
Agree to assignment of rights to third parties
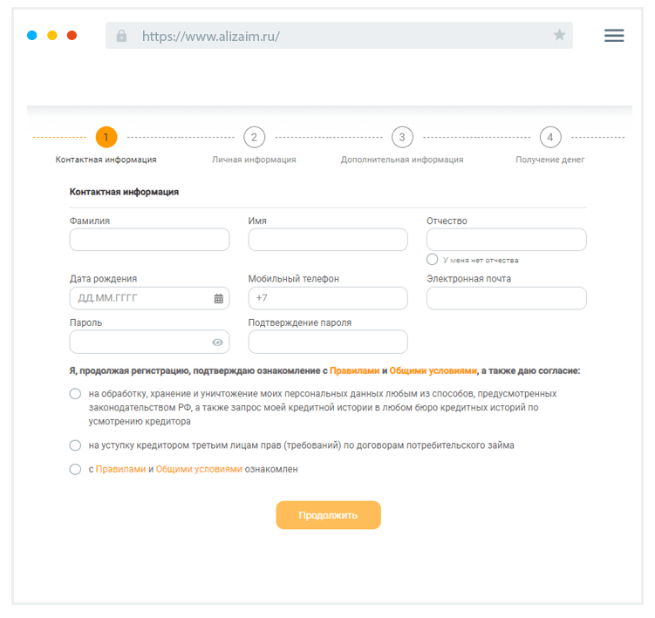click(75, 445)
